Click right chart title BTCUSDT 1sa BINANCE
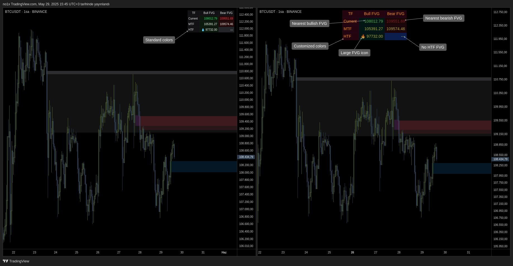This screenshot has width=513, height=266. (281, 12)
